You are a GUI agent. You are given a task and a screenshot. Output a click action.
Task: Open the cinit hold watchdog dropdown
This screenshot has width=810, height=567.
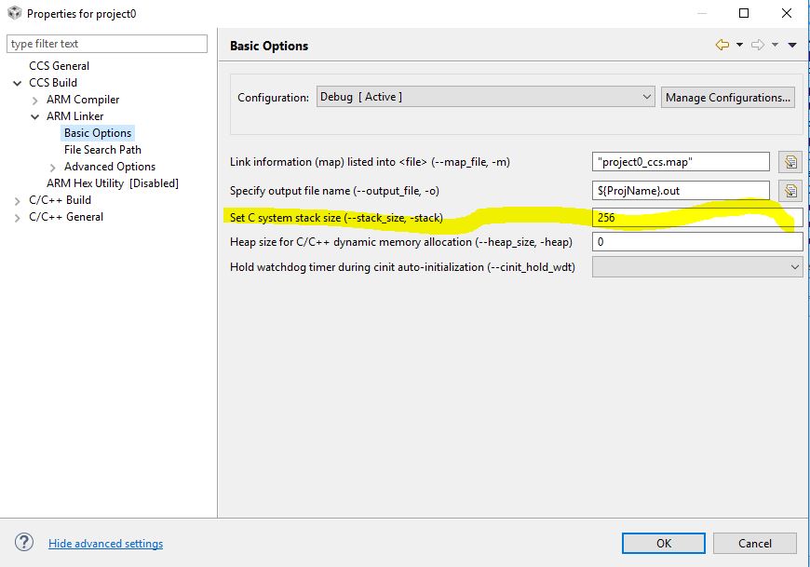696,267
